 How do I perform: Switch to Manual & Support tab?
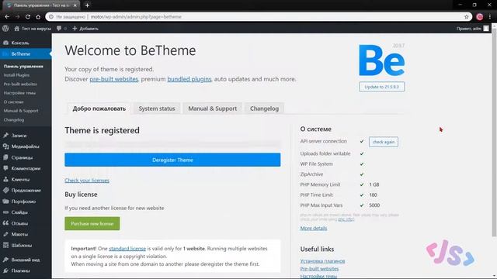(212, 108)
